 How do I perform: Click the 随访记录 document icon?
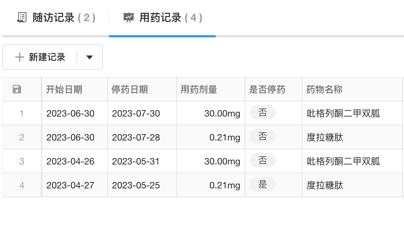[22, 18]
